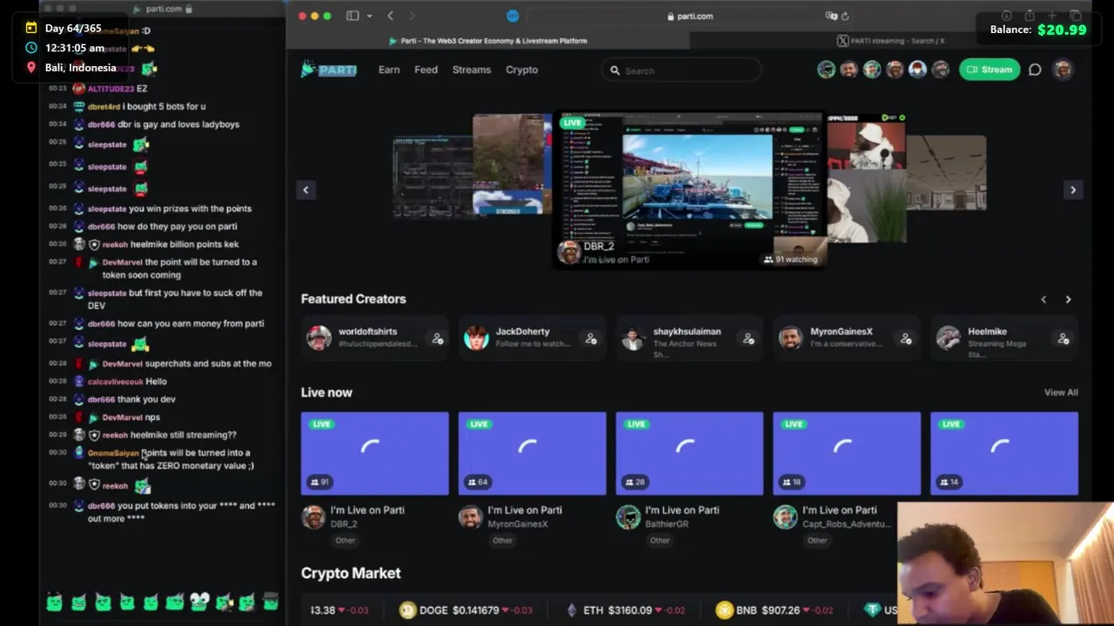
Task: Click Safari's forward arrow
Action: [x=412, y=16]
